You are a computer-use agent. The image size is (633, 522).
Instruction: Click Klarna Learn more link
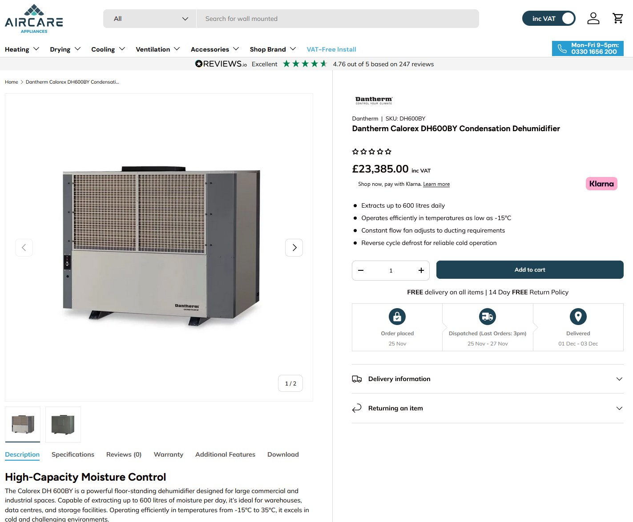coord(436,184)
